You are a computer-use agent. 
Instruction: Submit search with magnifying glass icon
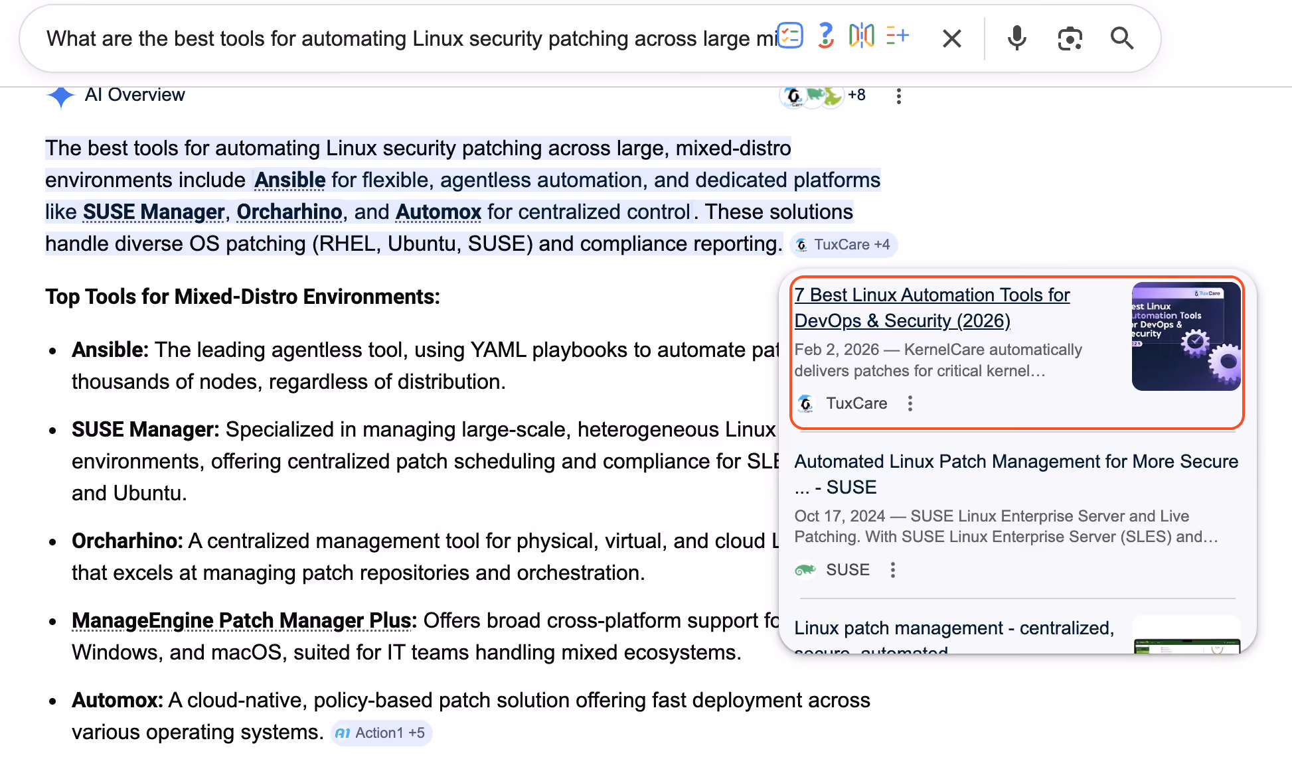click(1122, 38)
